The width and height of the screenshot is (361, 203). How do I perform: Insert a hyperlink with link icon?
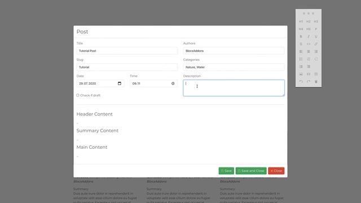316,44
